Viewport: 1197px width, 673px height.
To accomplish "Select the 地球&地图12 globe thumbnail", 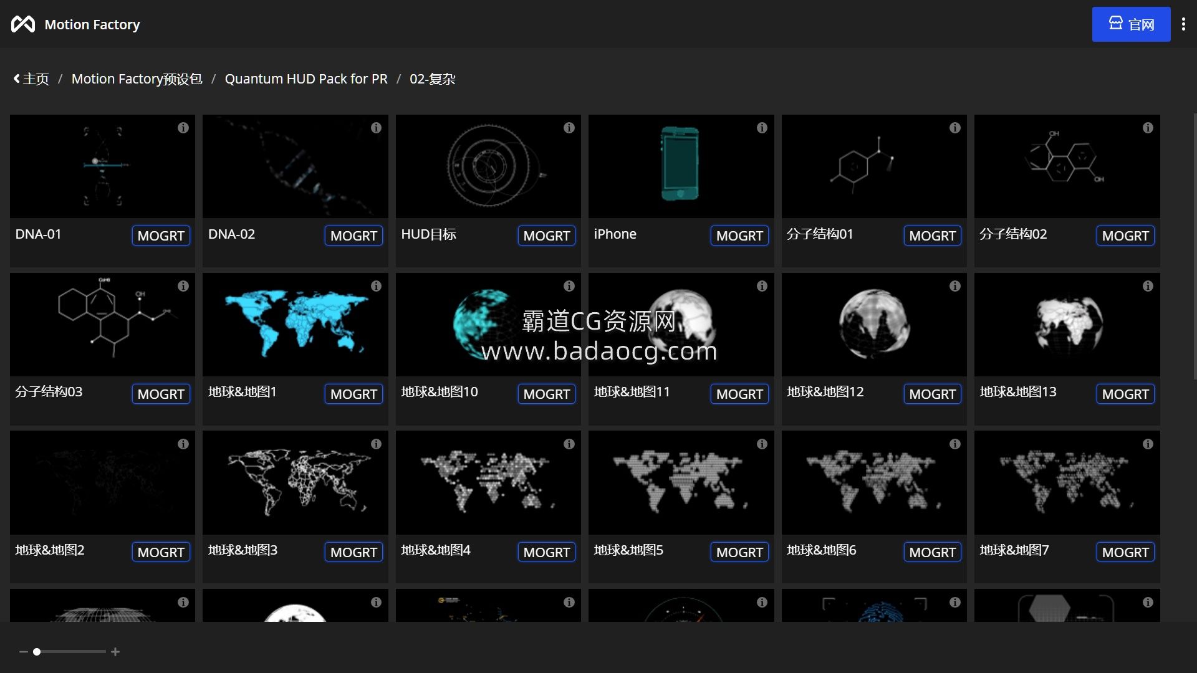I will pyautogui.click(x=874, y=325).
